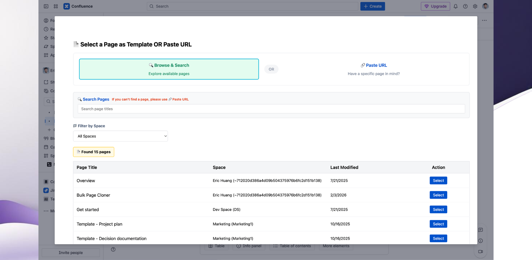
Task: Click the notifications bell icon
Action: [x=456, y=6]
